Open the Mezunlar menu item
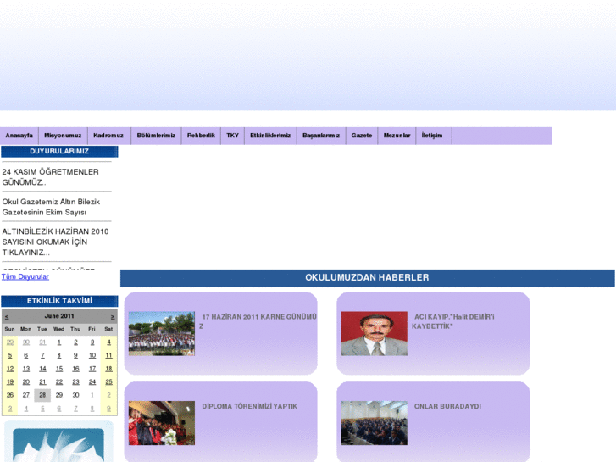The height and width of the screenshot is (462, 616). pos(397,136)
